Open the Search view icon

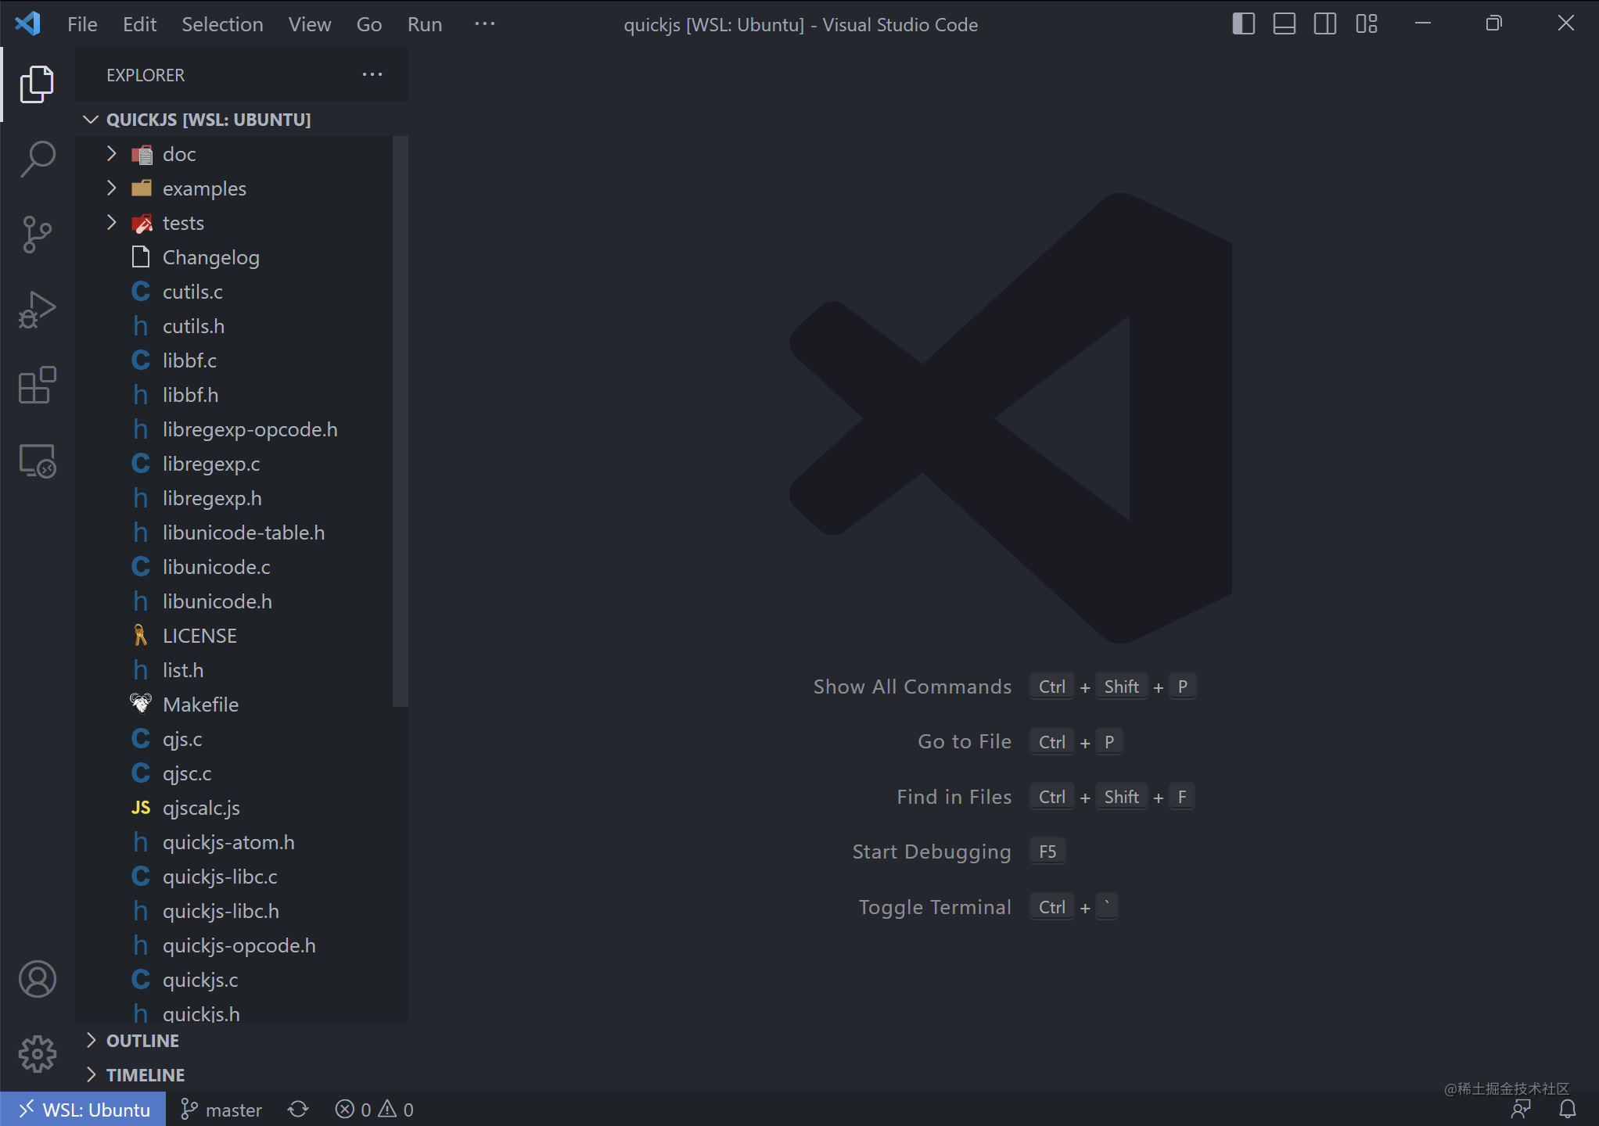[37, 158]
